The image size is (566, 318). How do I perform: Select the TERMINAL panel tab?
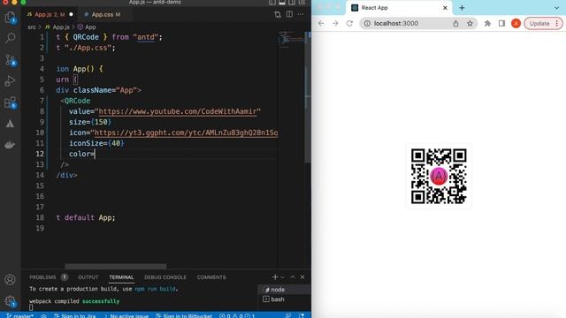[121, 277]
